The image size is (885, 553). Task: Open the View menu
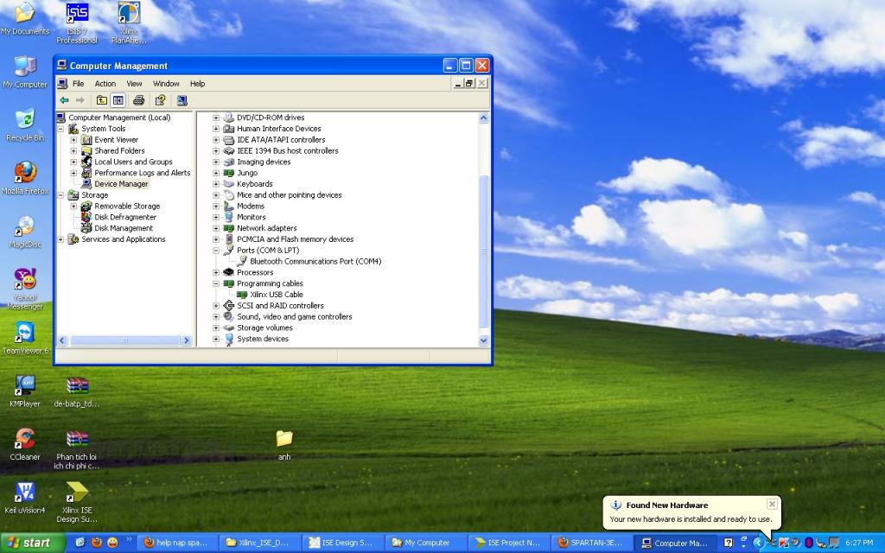tap(134, 84)
